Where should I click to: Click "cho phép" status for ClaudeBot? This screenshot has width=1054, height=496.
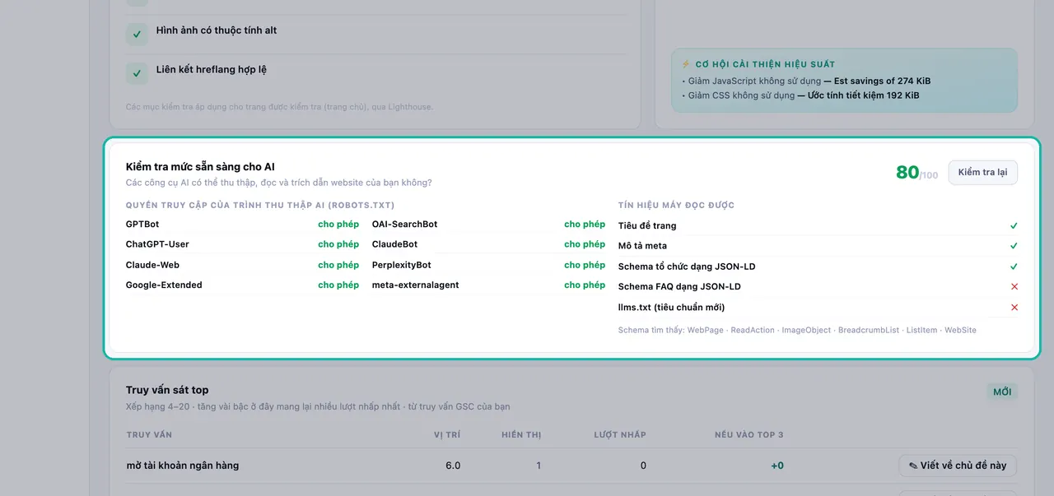pyautogui.click(x=585, y=244)
